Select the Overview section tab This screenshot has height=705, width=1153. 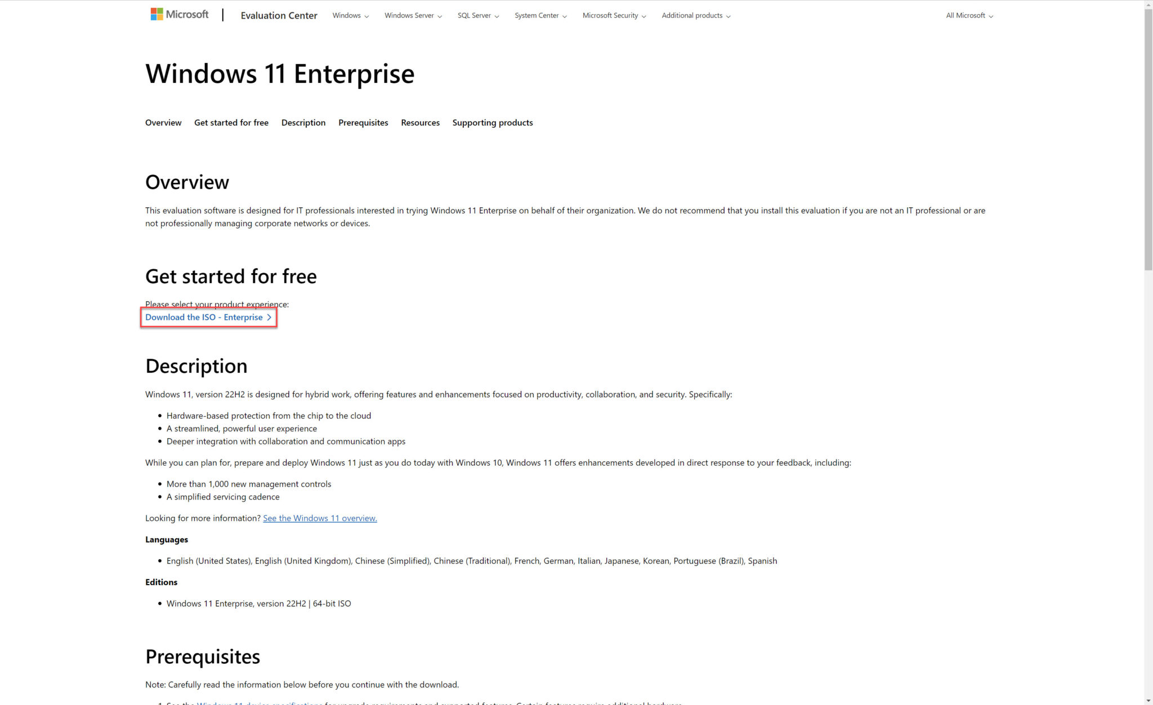[x=163, y=122]
